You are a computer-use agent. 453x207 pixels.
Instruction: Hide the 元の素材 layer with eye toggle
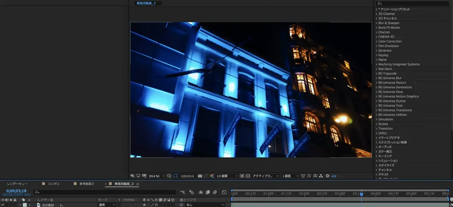(x=3, y=205)
